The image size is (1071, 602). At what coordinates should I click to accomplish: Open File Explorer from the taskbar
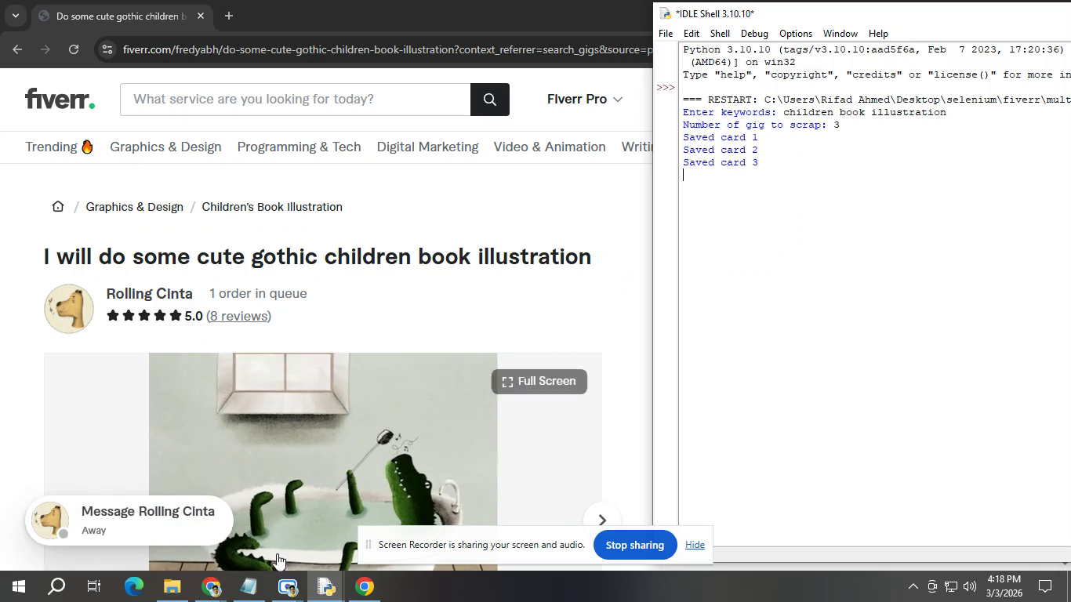click(x=172, y=586)
